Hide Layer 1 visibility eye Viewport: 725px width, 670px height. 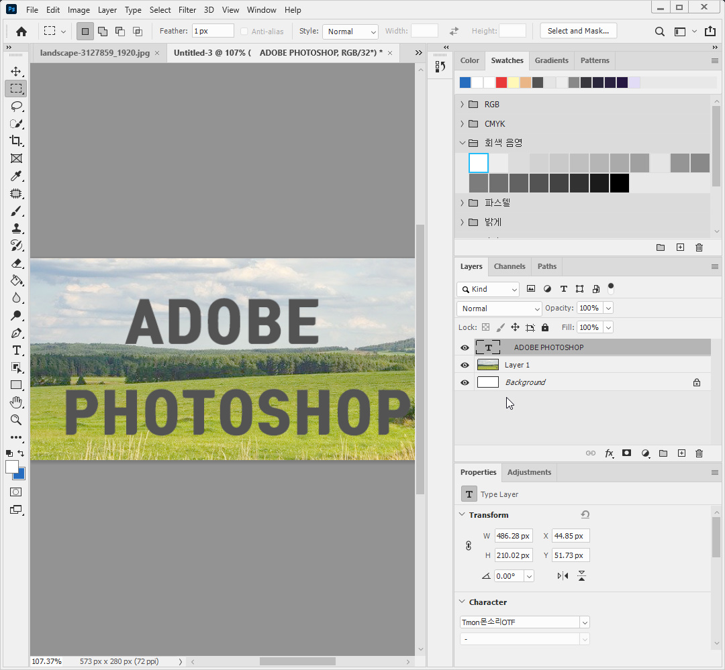(x=465, y=365)
